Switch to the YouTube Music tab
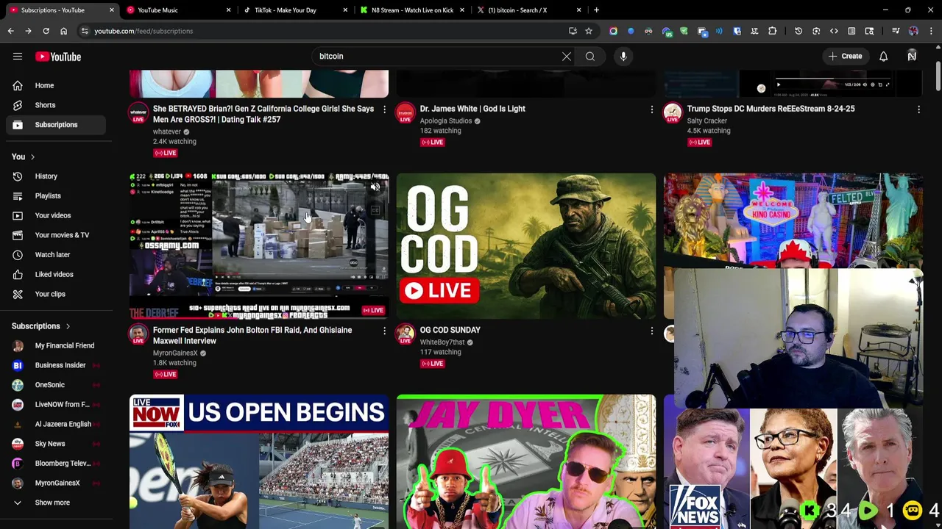Screen dimensions: 942x529 (179, 10)
